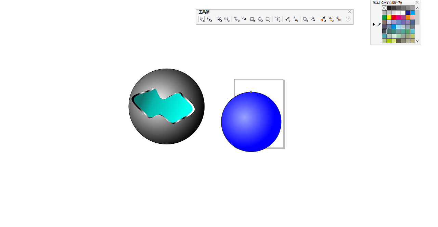Select the Pick (arrow) tool
The width and height of the screenshot is (438, 227).
[x=201, y=19]
